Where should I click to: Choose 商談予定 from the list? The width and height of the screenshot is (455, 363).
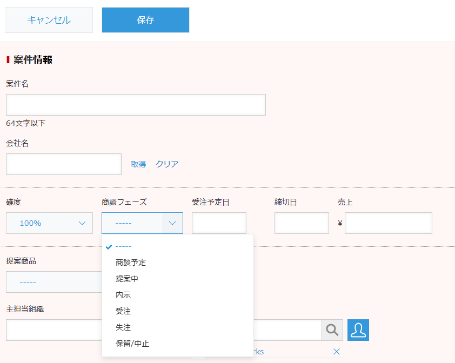pyautogui.click(x=178, y=263)
